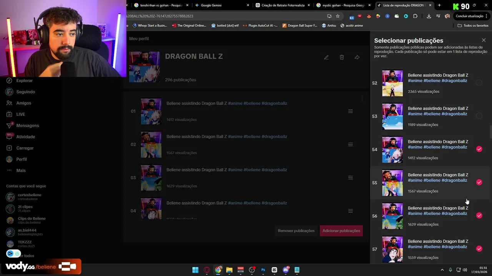Open Discord from the taskbar
Image resolution: width=492 pixels, height=276 pixels.
tap(286, 270)
